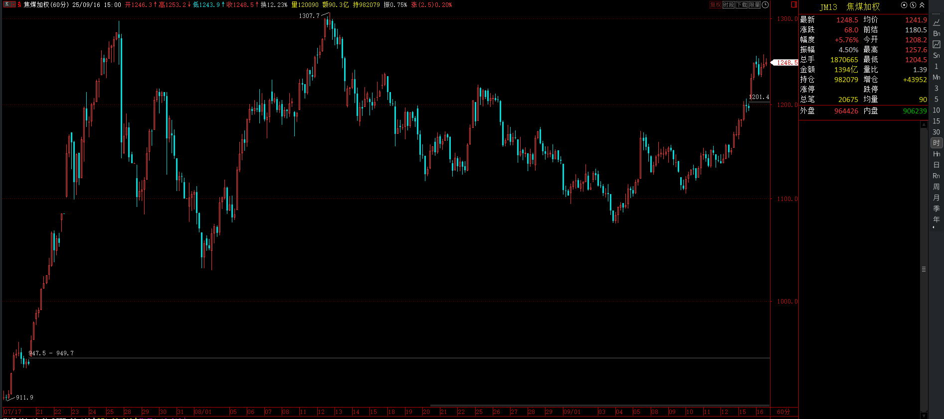Click the 涨跌 value 68.0
The height and width of the screenshot is (419, 944).
pyautogui.click(x=851, y=30)
